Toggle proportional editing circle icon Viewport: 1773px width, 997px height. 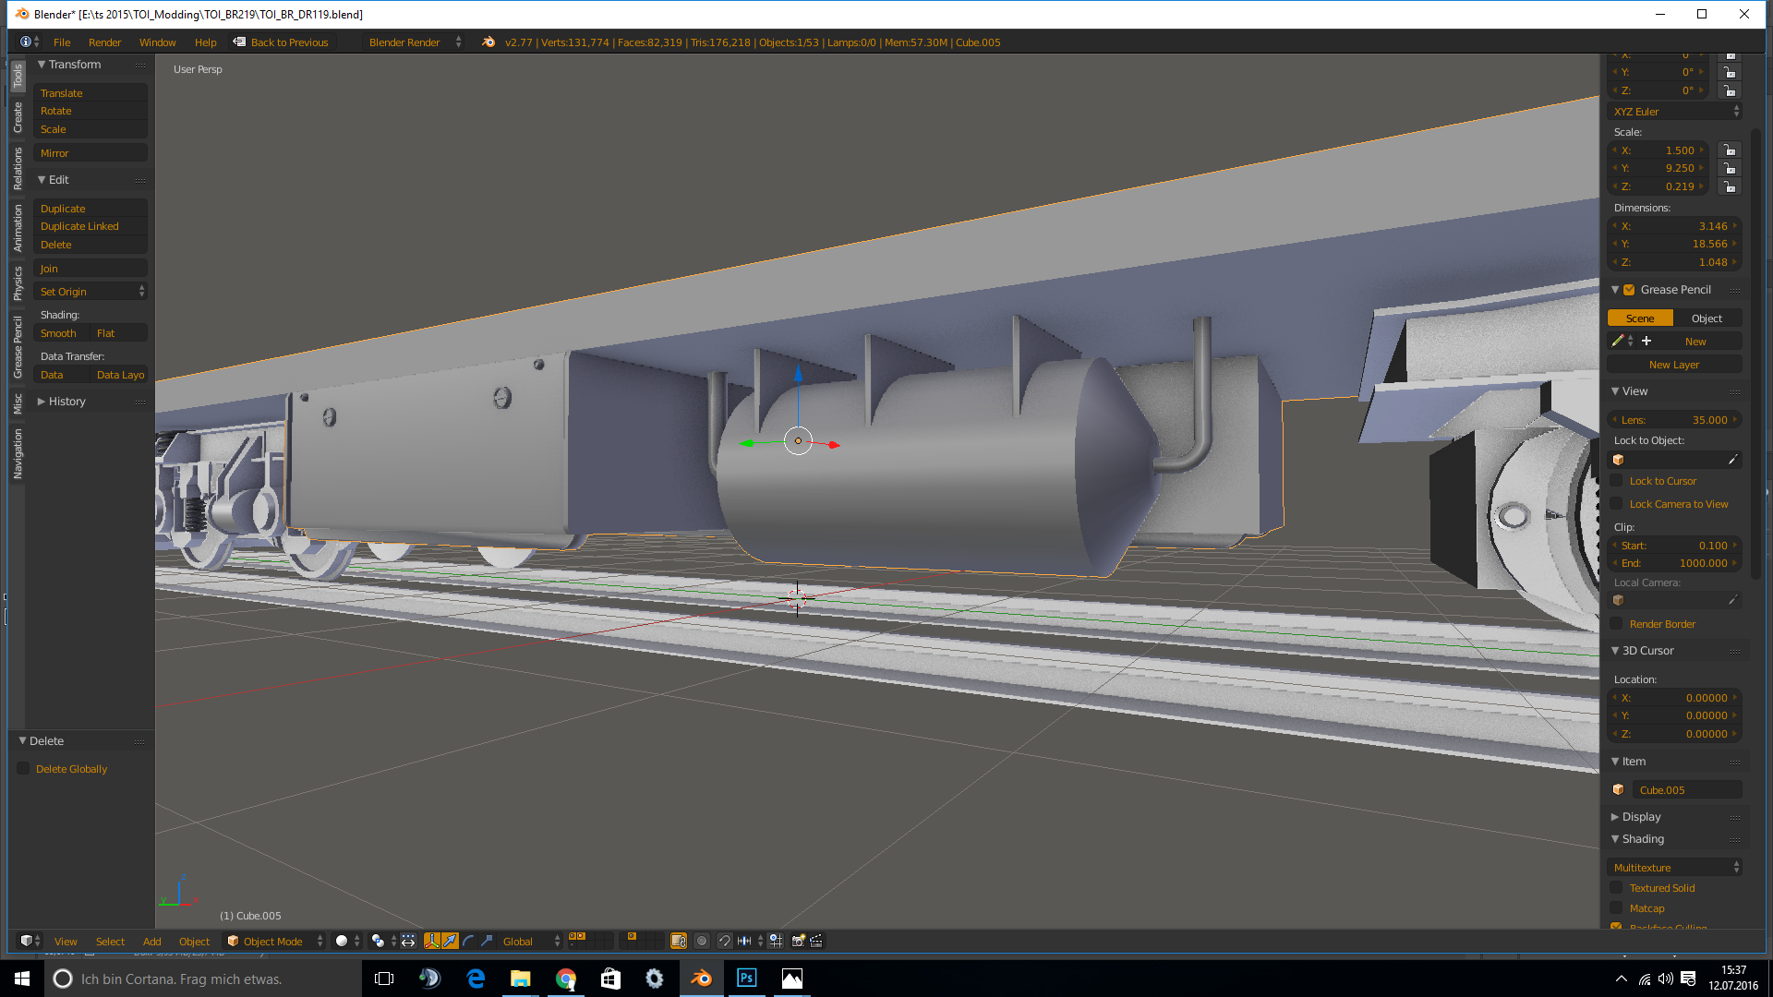tap(702, 941)
